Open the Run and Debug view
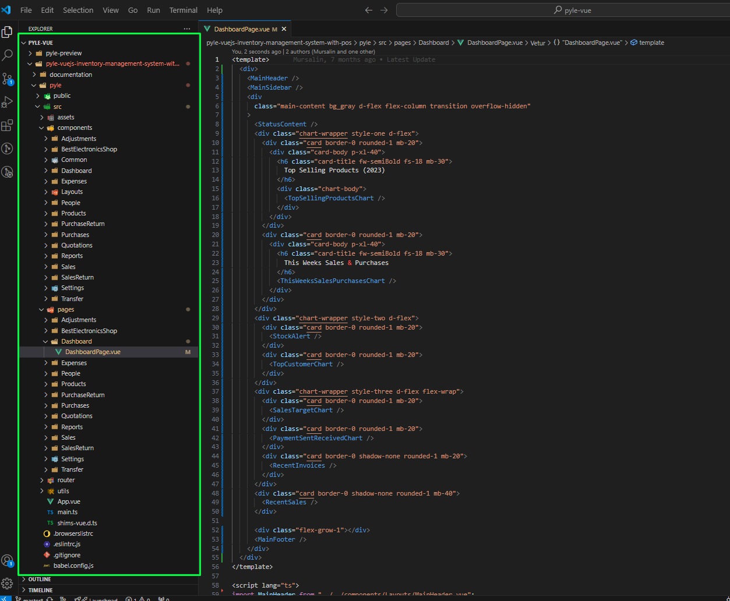Screen dimensions: 730x601 tap(7, 102)
